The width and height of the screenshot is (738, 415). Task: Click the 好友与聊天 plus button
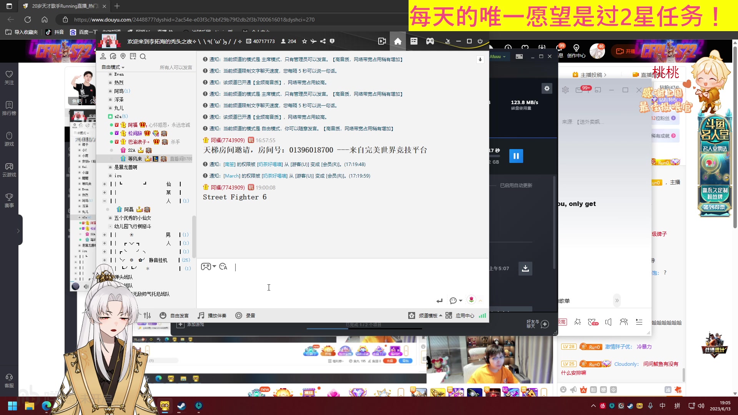[x=545, y=324]
